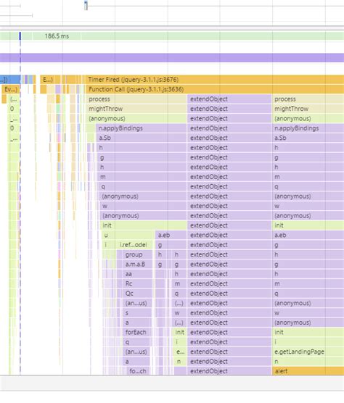The height and width of the screenshot is (403, 344).
Task: Click the forEach function block
Action: coord(136,332)
